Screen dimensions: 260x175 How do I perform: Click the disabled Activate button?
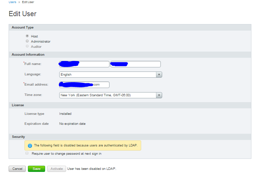56,169
